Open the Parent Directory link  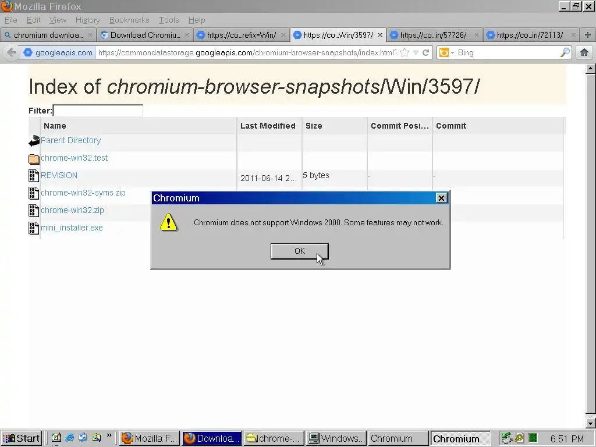[x=70, y=140]
